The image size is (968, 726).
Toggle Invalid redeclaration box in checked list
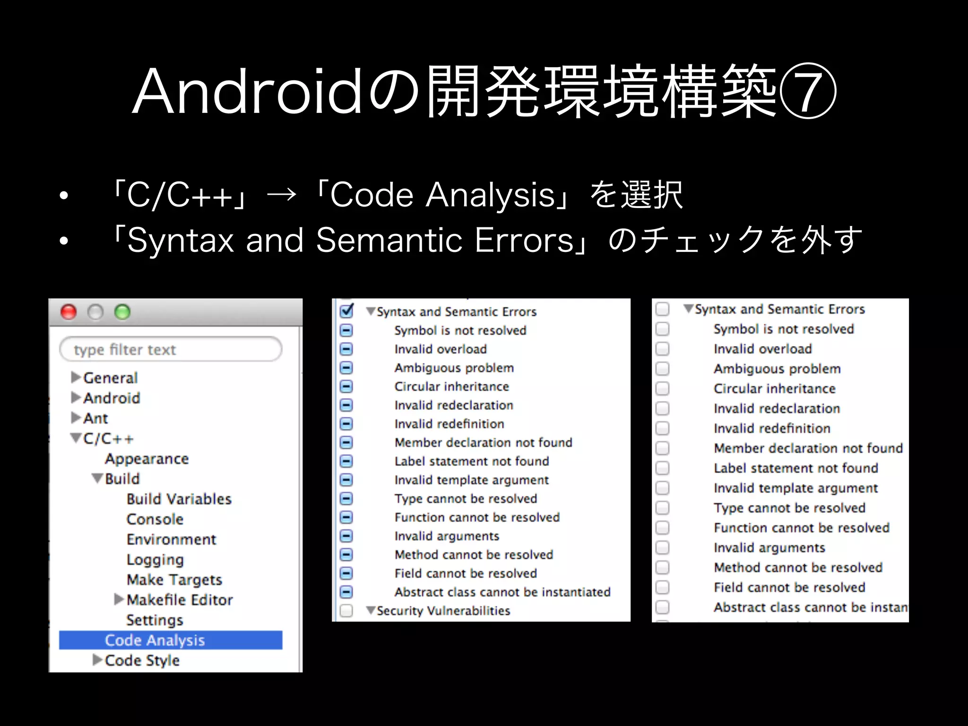(346, 405)
